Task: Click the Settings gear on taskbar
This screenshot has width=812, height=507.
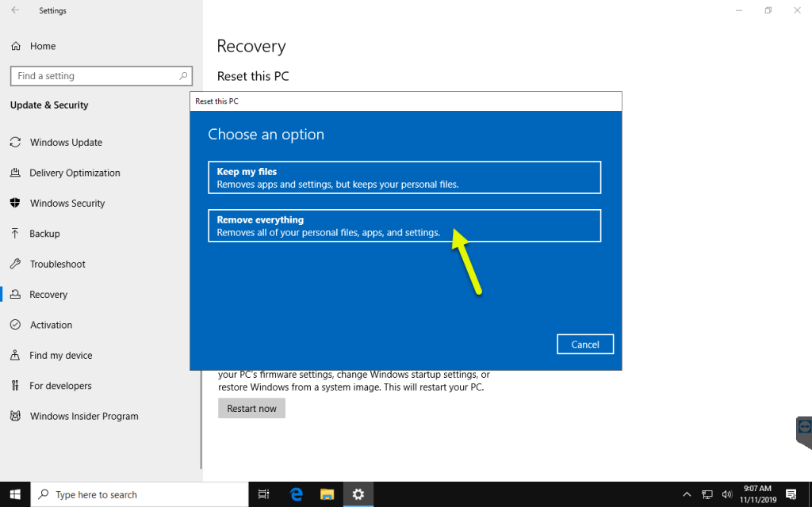Action: [x=358, y=494]
